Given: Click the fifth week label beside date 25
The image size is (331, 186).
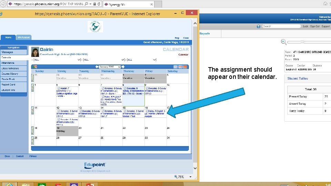Looking at the screenshot, I should (32, 141).
